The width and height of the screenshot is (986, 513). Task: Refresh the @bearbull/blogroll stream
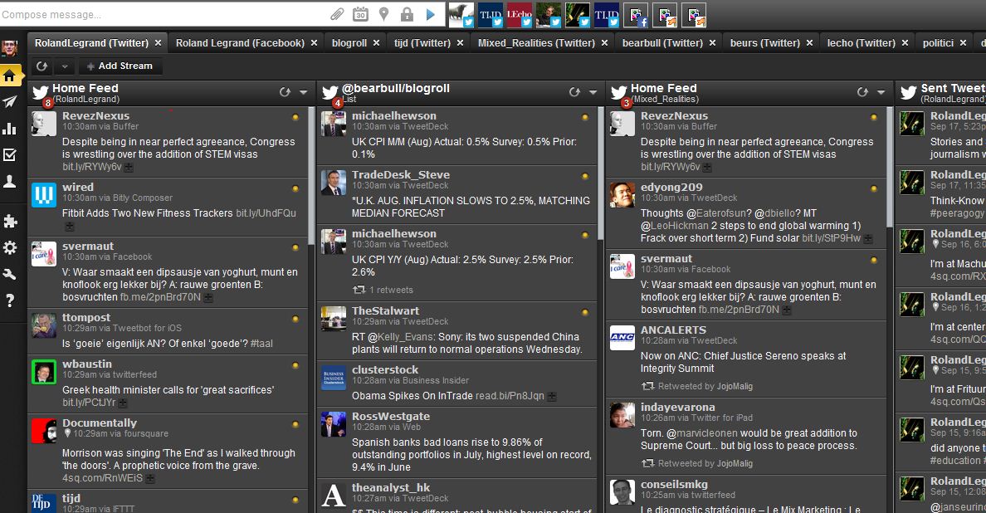pos(574,92)
